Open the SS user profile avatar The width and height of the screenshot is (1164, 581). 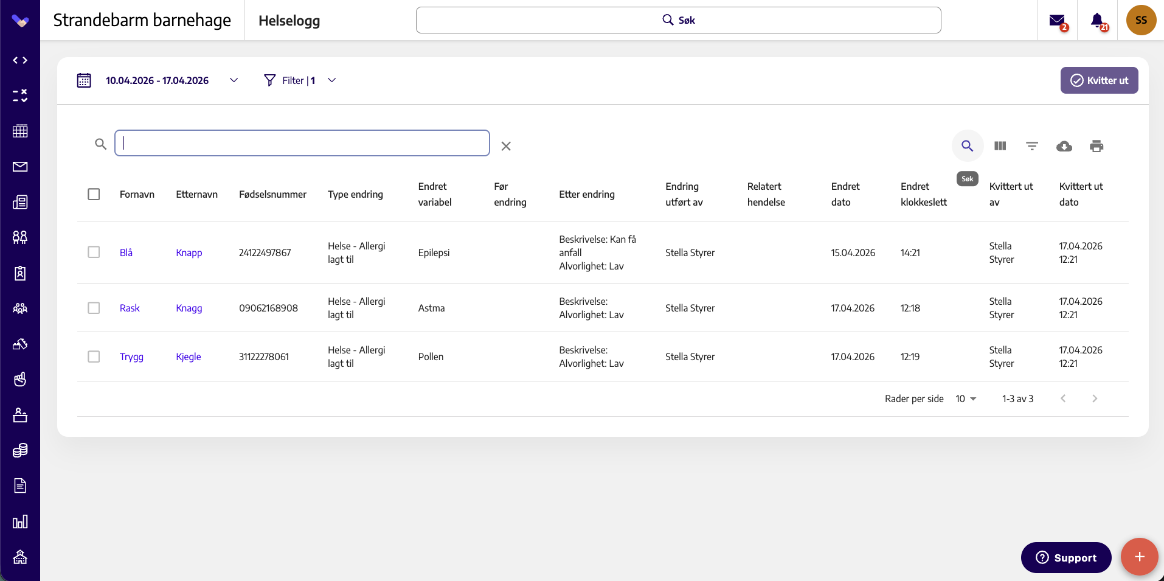pyautogui.click(x=1141, y=20)
